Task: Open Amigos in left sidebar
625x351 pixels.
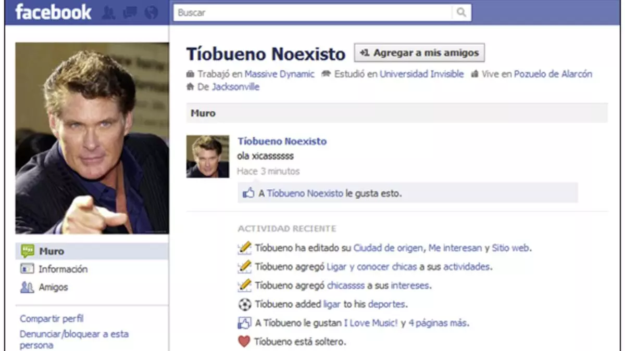Action: [x=53, y=287]
